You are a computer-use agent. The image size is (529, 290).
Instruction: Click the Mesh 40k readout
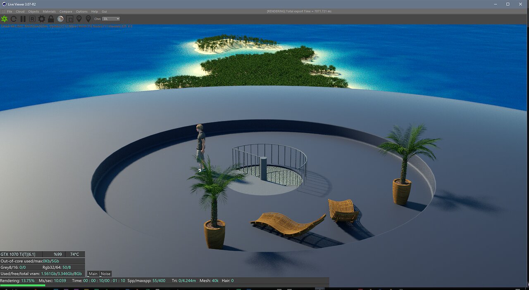coord(209,281)
